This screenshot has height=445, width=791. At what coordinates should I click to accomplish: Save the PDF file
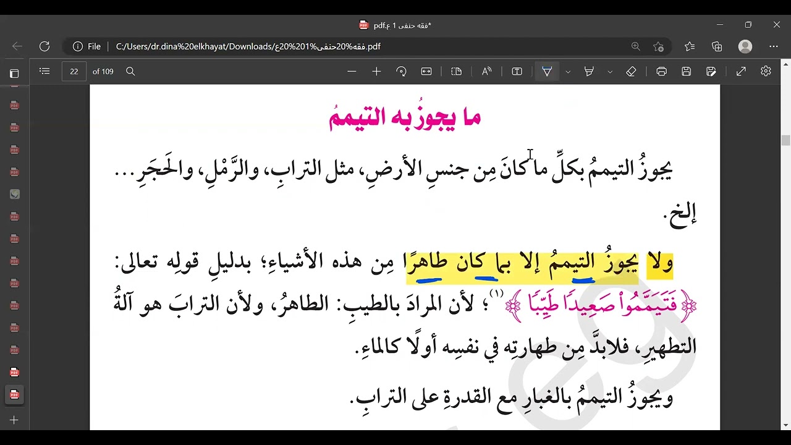tap(686, 72)
